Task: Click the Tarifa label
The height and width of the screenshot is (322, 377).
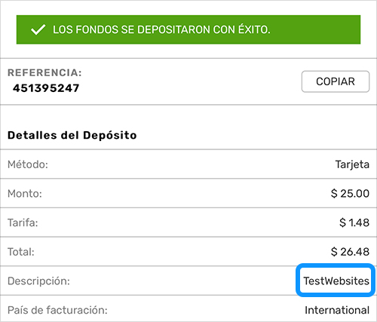Action: [x=23, y=222]
